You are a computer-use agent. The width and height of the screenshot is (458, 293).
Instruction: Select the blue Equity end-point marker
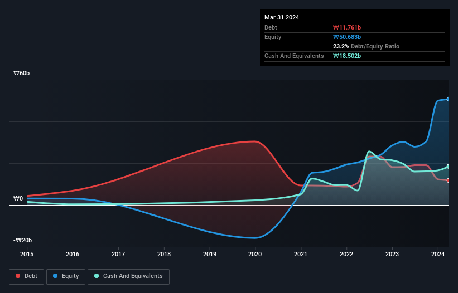click(x=449, y=99)
